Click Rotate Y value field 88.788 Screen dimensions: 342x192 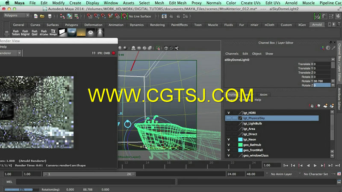tap(321, 81)
